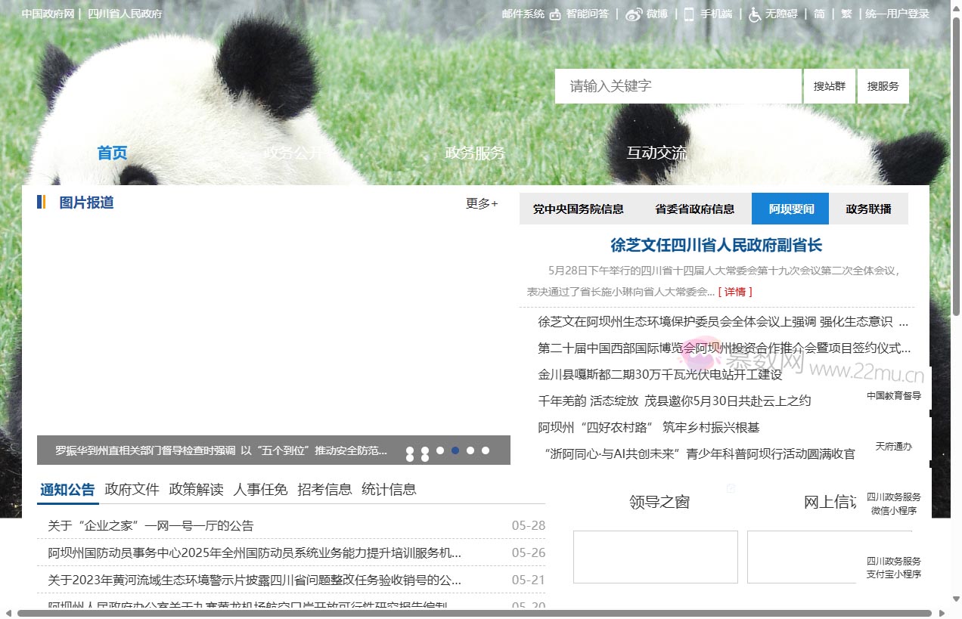
Task: Click 统一用户登录 to sign in
Action: point(897,13)
